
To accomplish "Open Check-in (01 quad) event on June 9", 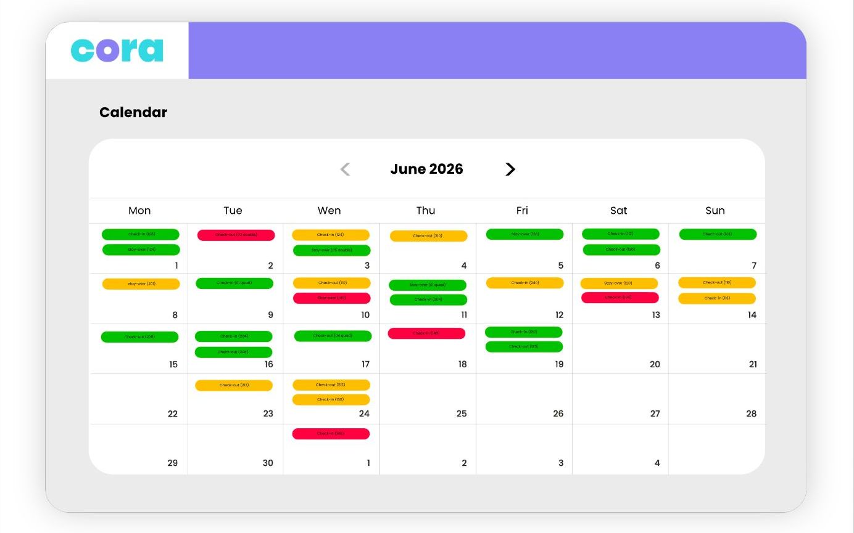I will [x=234, y=283].
